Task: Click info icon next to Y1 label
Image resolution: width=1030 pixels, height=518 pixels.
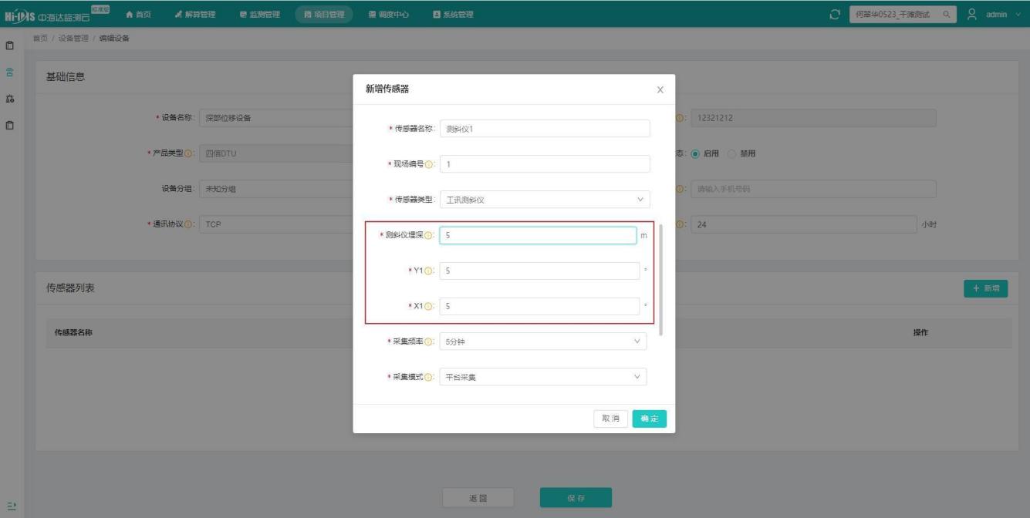Action: tap(431, 271)
